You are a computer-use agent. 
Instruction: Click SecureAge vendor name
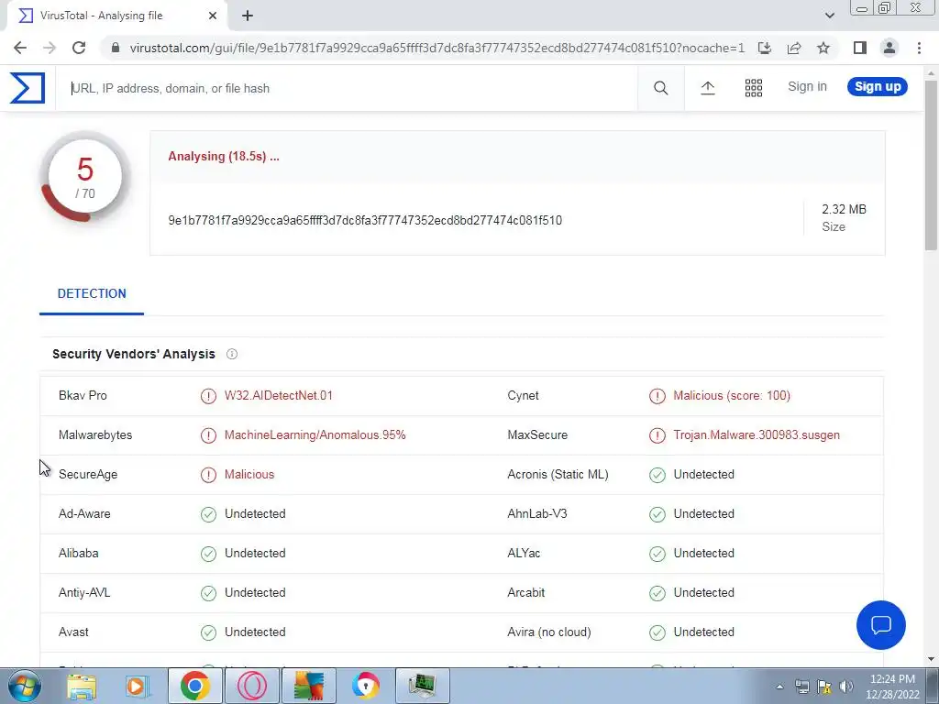88,474
